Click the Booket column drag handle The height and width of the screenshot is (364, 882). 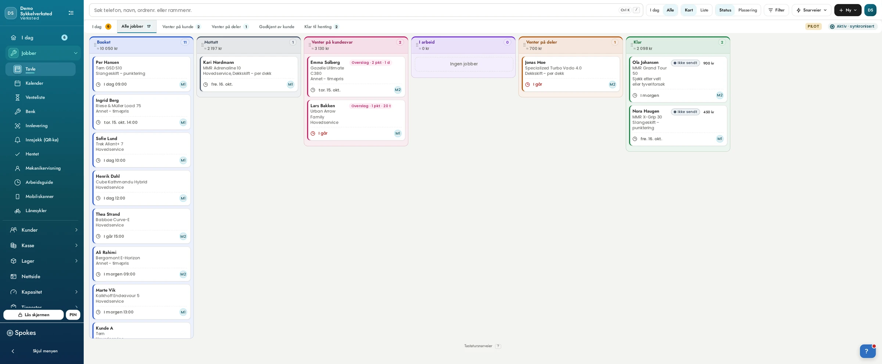95,45
